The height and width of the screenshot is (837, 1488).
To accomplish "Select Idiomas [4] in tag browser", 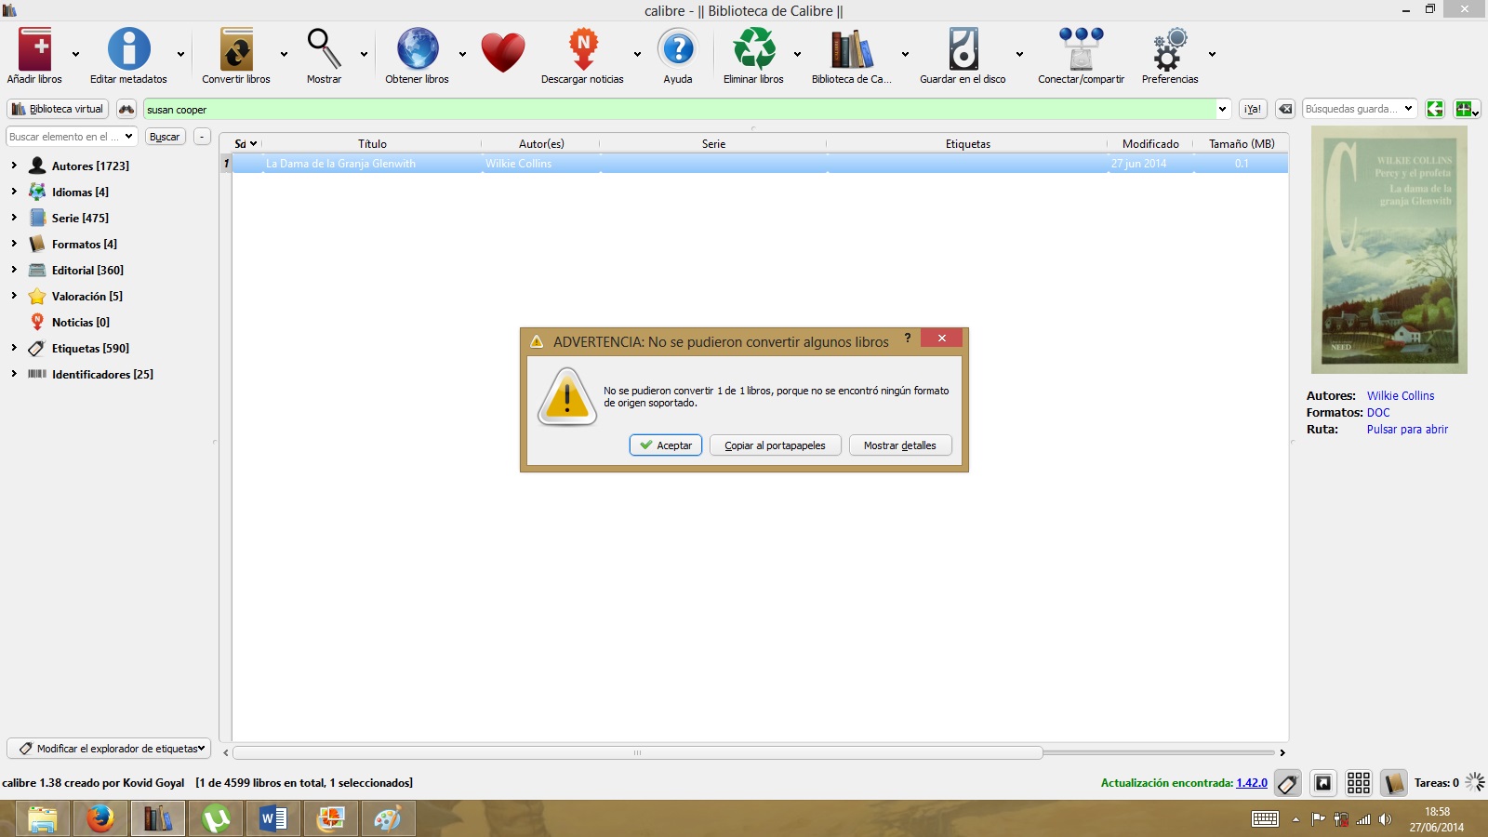I will (x=80, y=192).
